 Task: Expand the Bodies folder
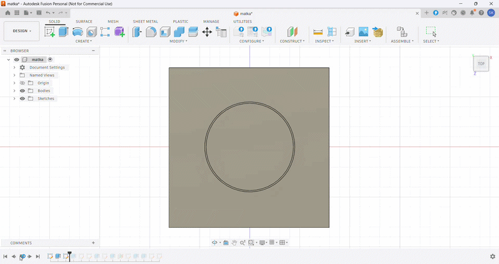14,90
